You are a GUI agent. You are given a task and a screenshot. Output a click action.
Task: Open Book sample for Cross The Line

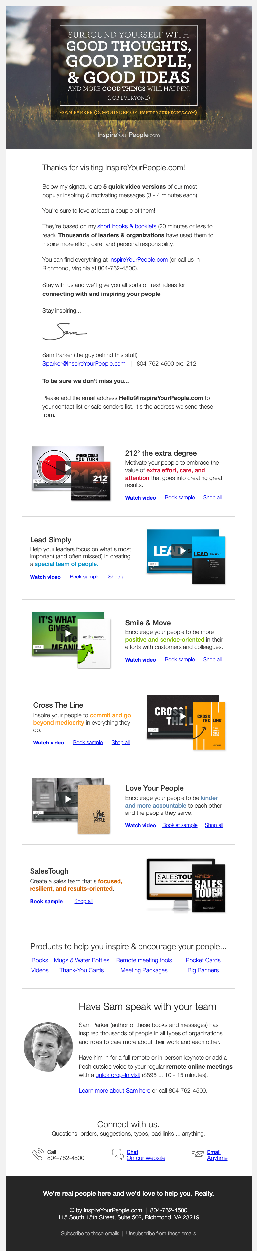[x=88, y=742]
